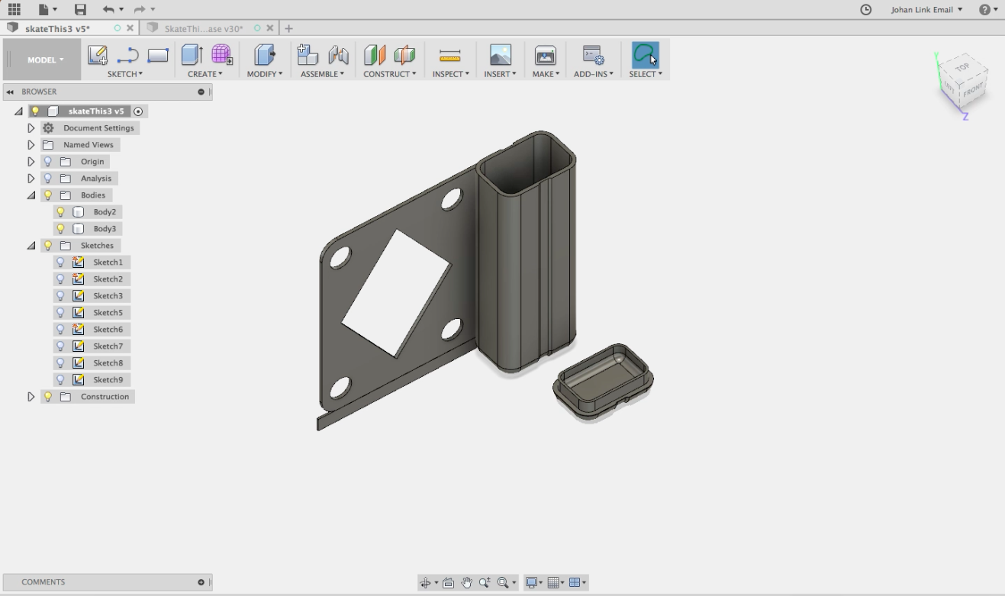The image size is (1005, 596).
Task: Select the Press Pull icon in Modify
Action: [x=264, y=55]
